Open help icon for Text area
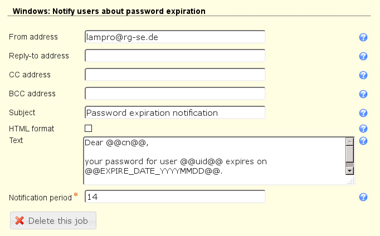The image size is (380, 236). click(363, 140)
